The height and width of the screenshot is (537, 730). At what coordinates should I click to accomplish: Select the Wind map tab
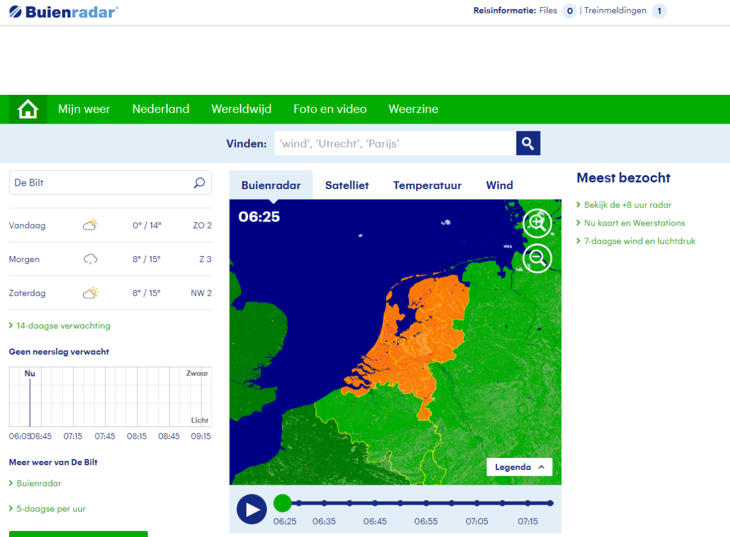pos(499,185)
